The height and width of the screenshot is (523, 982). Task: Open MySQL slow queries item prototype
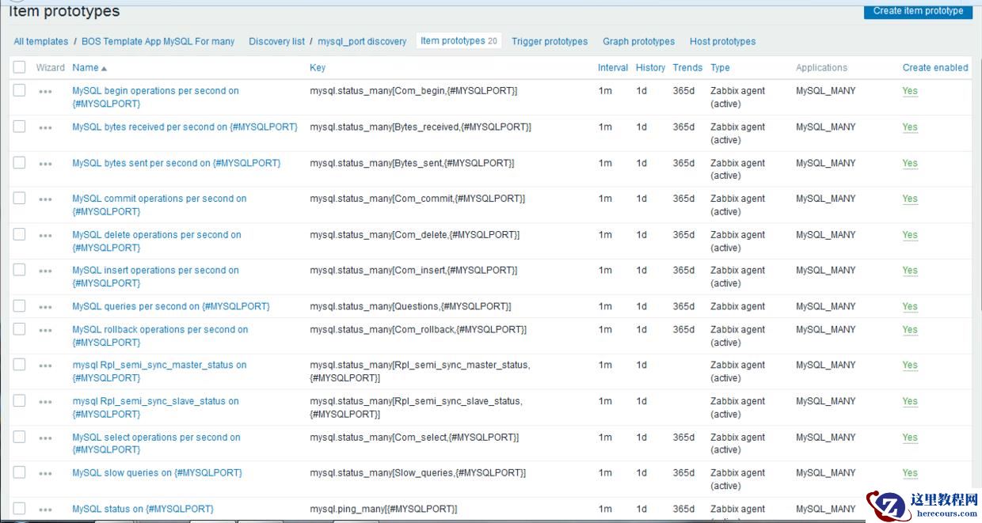coord(157,473)
